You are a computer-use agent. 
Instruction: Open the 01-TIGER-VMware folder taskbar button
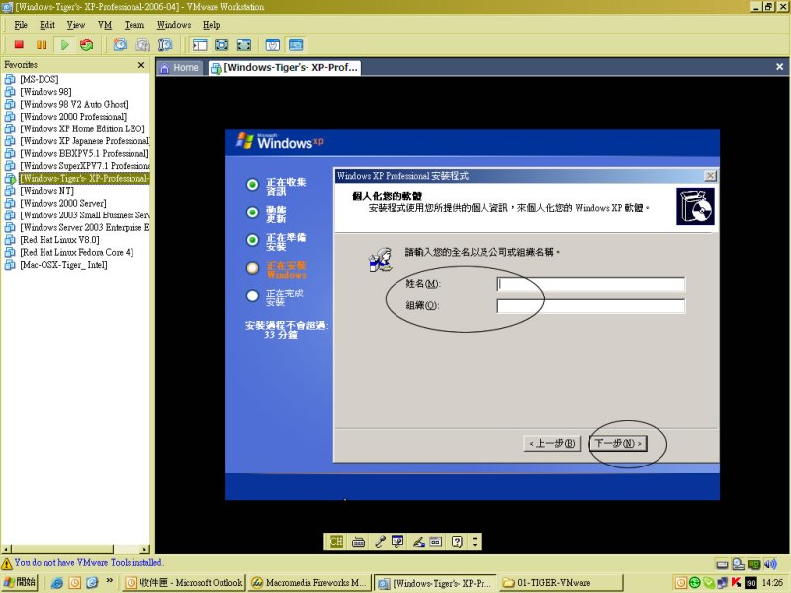tap(562, 583)
